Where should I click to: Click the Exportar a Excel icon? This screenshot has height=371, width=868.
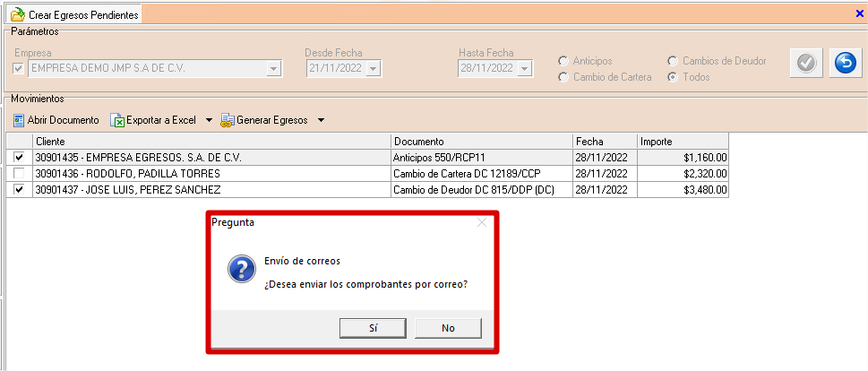point(116,120)
